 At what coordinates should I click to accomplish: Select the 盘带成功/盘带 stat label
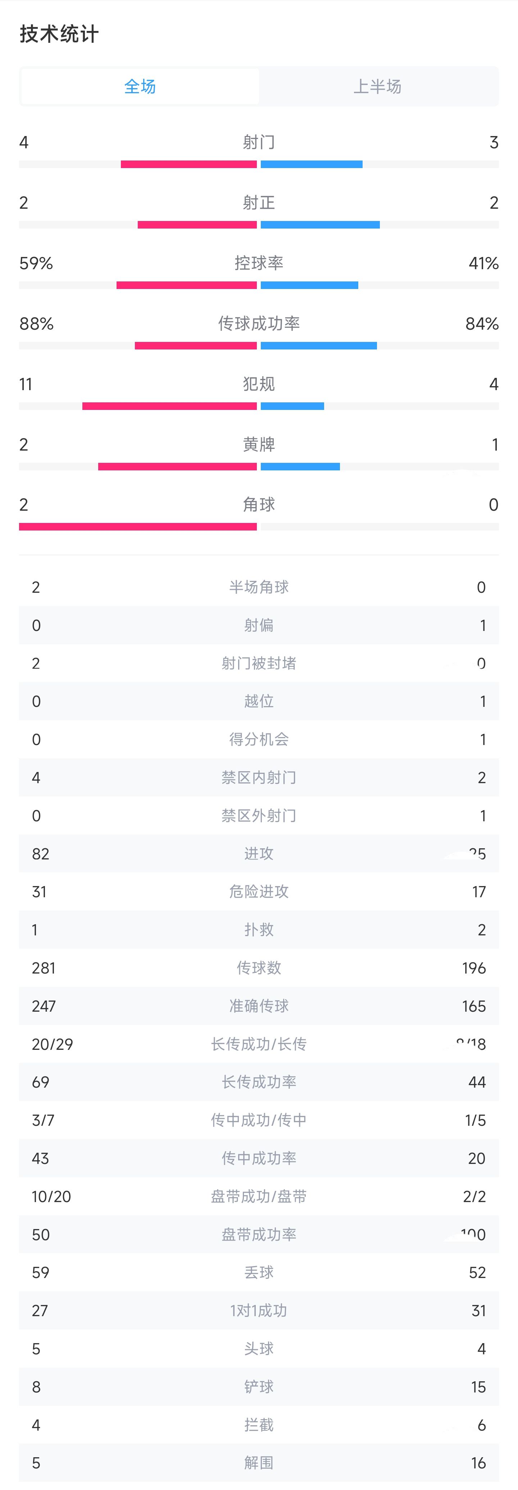point(259,1196)
